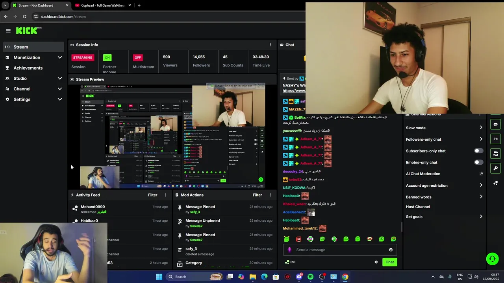
Task: Open AdelBasha22's chat profile
Action: pyautogui.click(x=294, y=212)
